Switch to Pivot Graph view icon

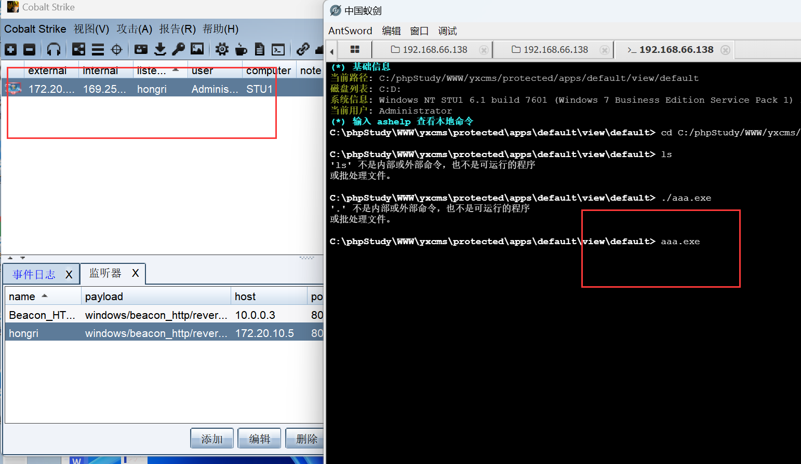78,50
